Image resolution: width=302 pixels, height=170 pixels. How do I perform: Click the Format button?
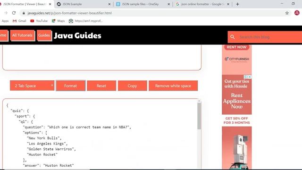[x=70, y=85]
